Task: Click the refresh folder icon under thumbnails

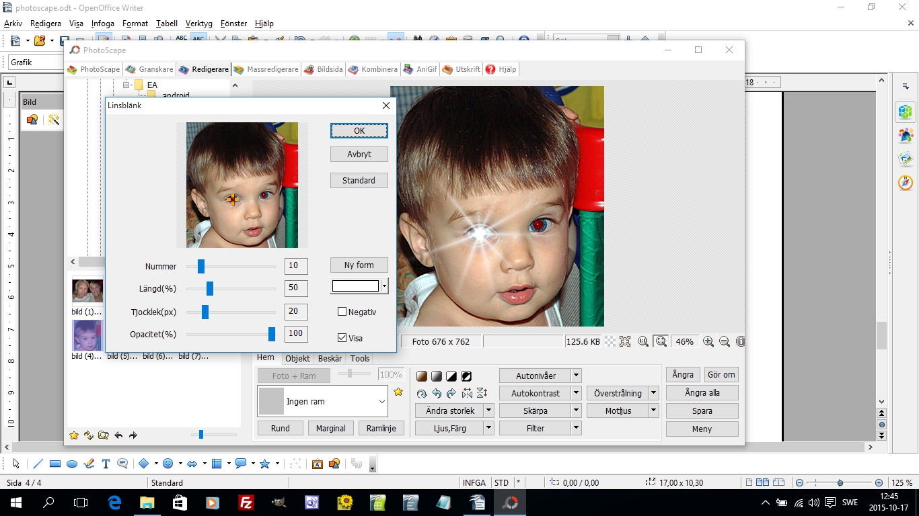Action: point(89,435)
